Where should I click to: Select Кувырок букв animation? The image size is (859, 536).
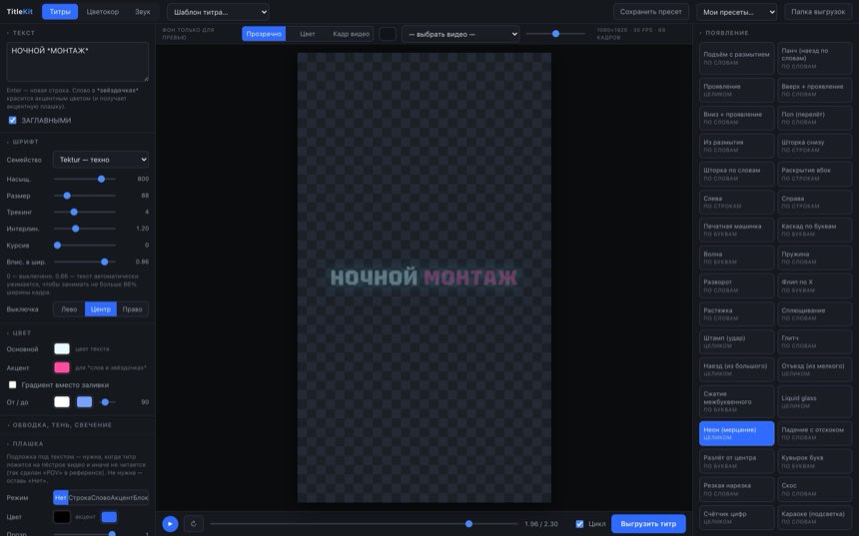pyautogui.click(x=815, y=461)
